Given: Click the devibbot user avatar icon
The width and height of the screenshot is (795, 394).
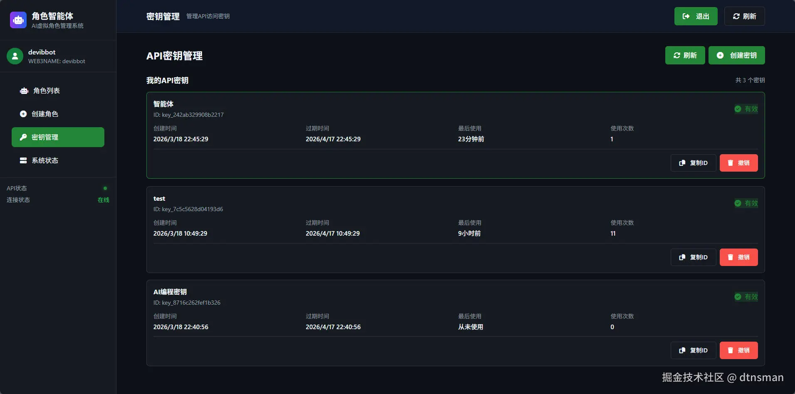Looking at the screenshot, I should coord(15,56).
